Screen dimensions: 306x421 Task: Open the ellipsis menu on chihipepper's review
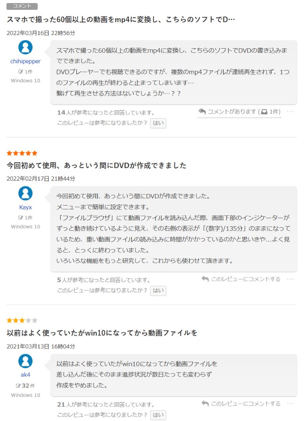291,111
